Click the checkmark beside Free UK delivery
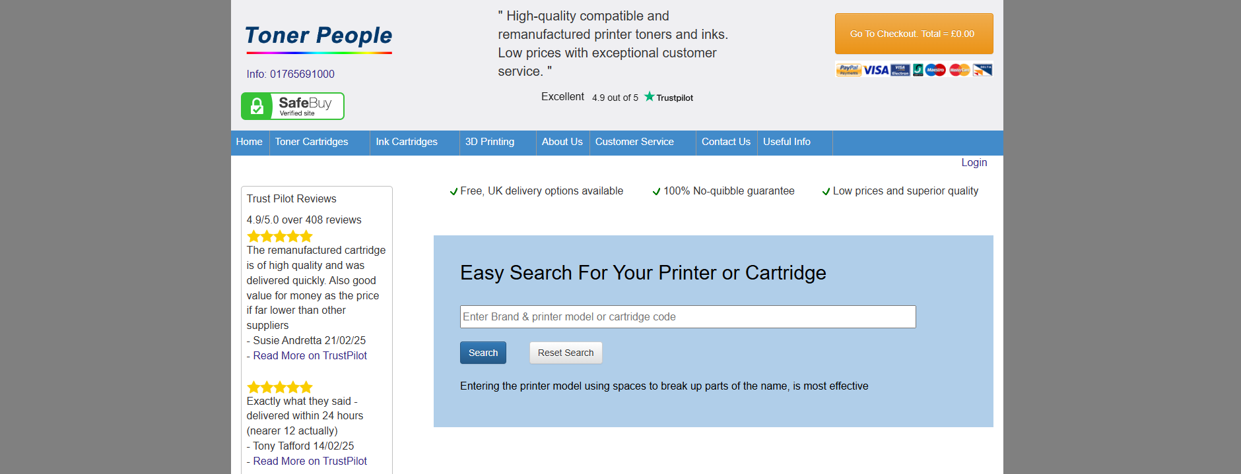This screenshot has width=1241, height=474. click(453, 192)
